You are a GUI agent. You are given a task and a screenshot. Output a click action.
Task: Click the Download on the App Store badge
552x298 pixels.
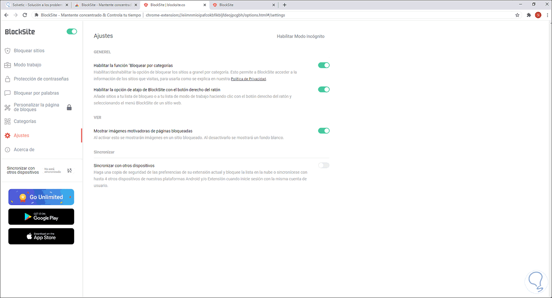pyautogui.click(x=41, y=236)
